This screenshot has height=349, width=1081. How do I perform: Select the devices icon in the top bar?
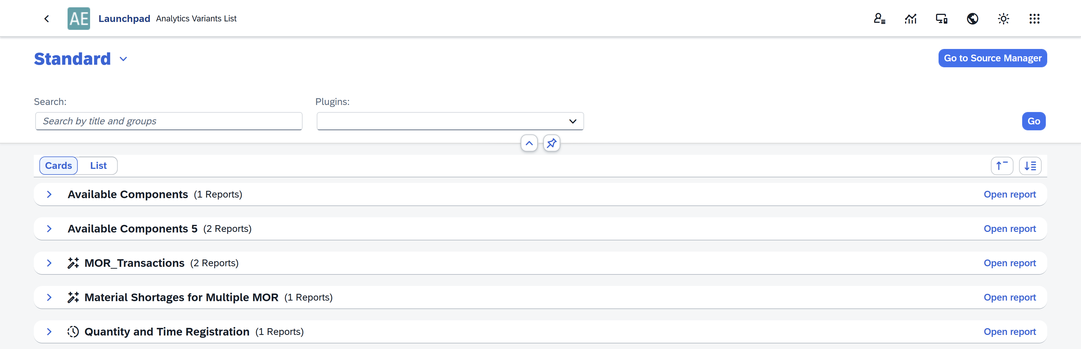tap(941, 19)
